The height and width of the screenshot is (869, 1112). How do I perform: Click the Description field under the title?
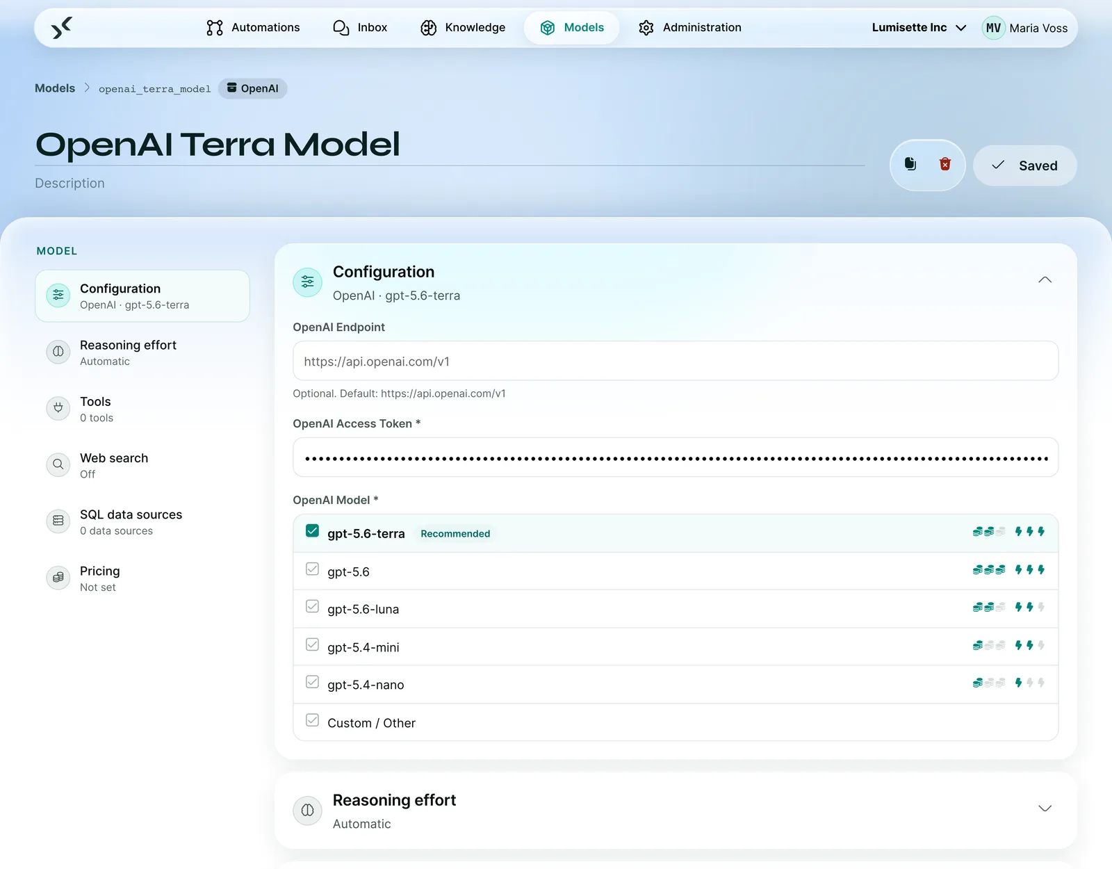point(69,184)
